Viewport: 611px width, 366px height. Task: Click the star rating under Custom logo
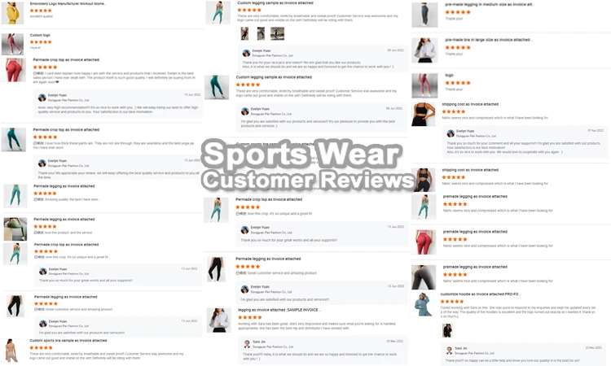(41, 42)
